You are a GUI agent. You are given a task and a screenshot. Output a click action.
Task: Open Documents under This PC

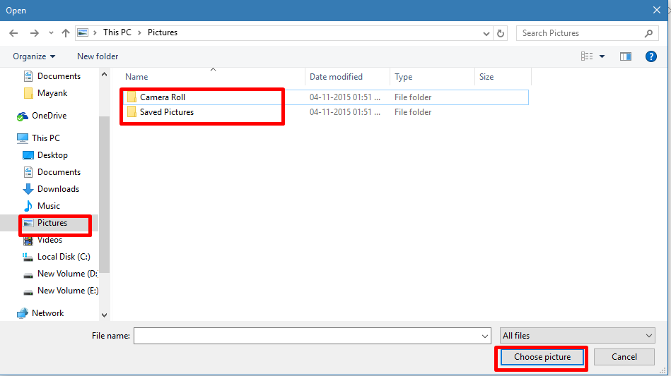(59, 172)
